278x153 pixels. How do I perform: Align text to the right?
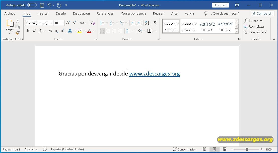115,31
